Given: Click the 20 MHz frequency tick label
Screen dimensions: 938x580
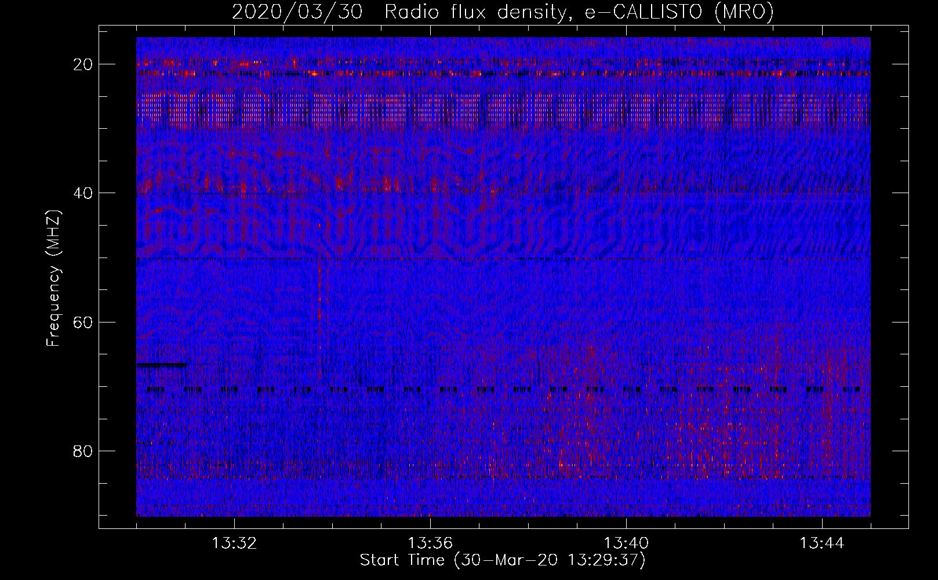Looking at the screenshot, I should tap(83, 64).
